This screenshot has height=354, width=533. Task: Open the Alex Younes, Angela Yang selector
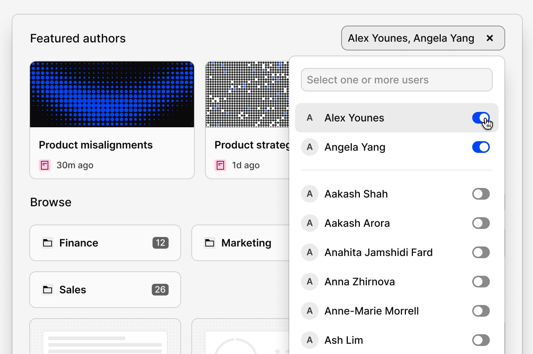(x=423, y=38)
